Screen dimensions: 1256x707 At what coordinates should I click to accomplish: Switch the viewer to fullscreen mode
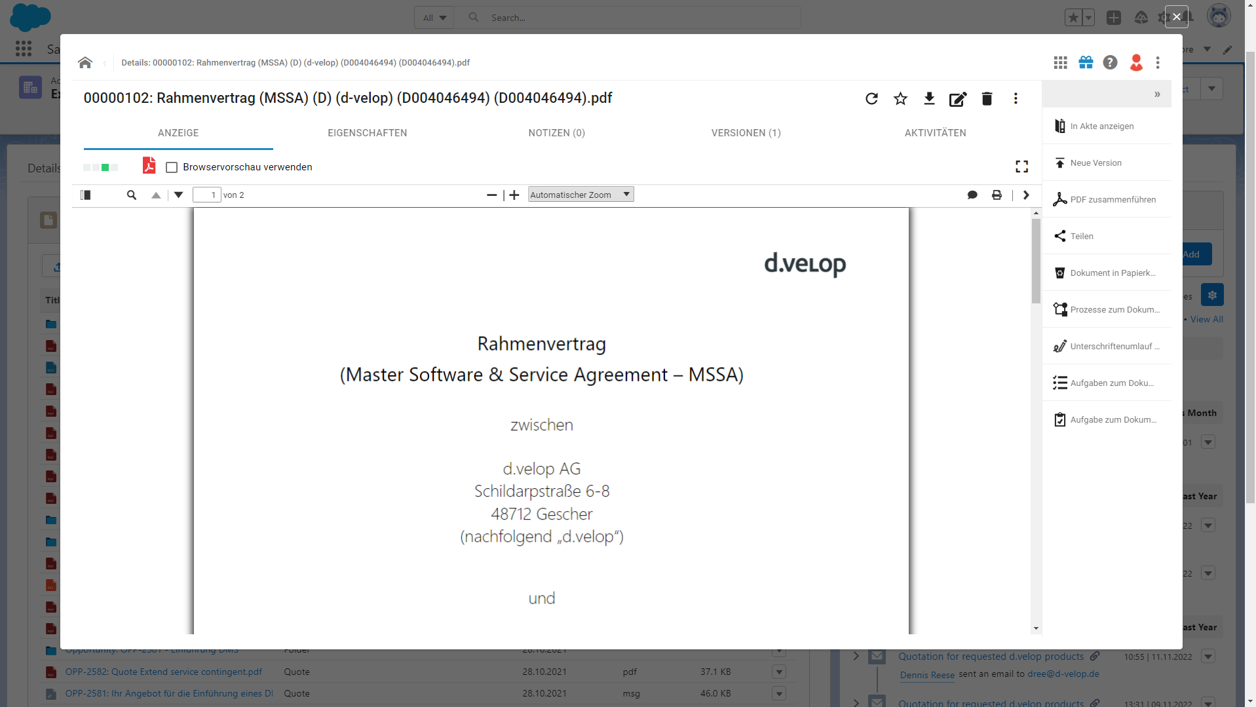click(x=1021, y=166)
